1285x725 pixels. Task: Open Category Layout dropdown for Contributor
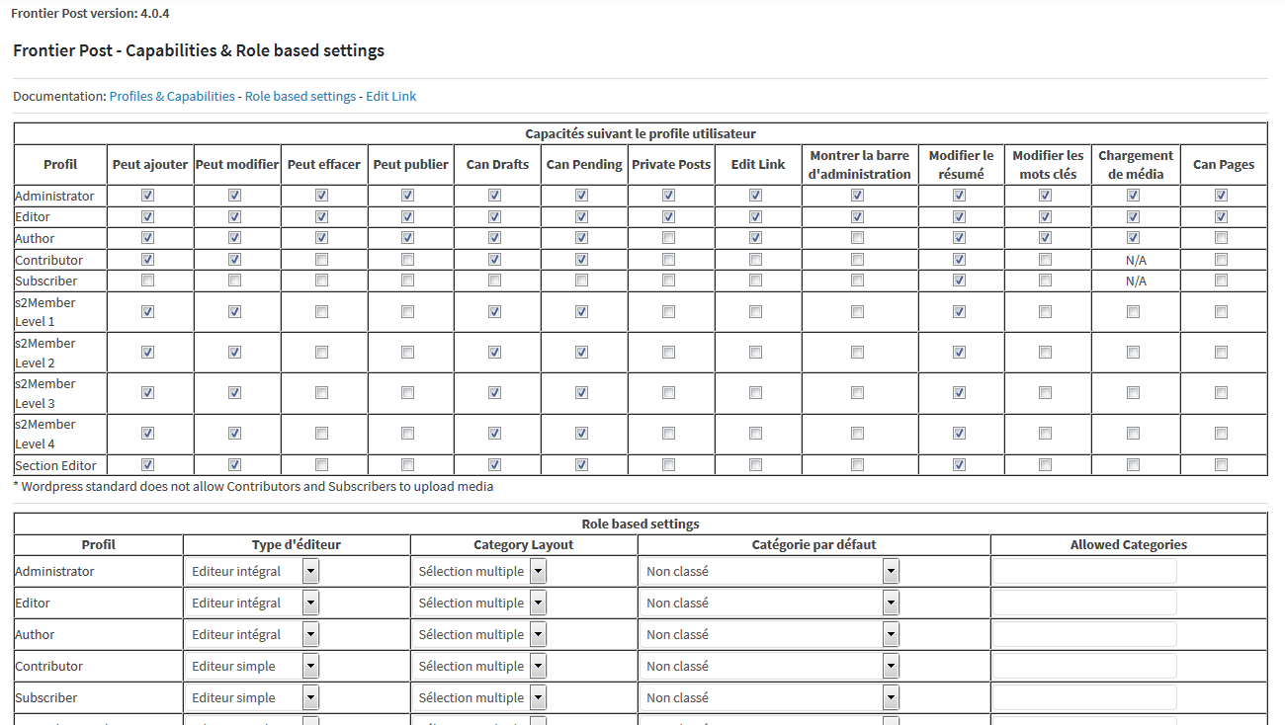point(479,666)
